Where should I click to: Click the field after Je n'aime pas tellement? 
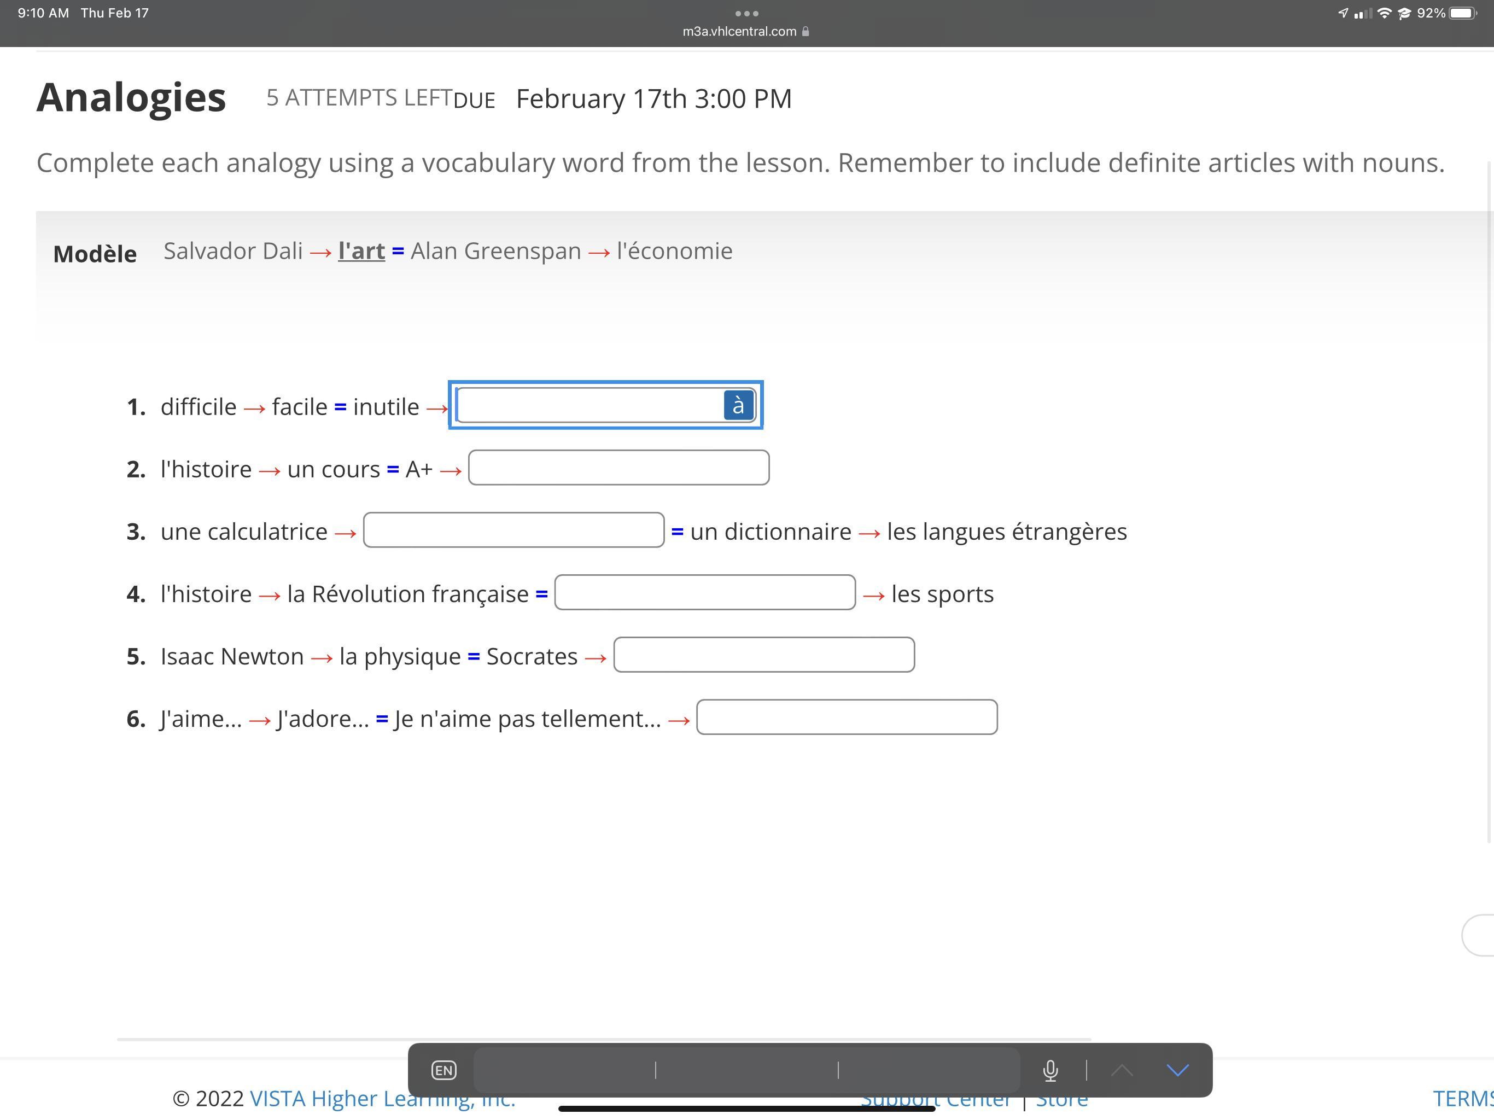coord(847,717)
